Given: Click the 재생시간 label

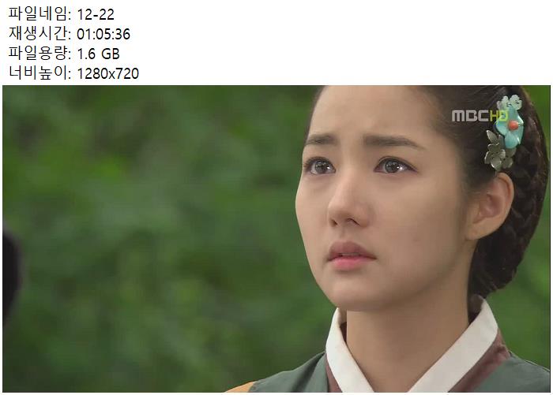Looking at the screenshot, I should click(x=38, y=34).
